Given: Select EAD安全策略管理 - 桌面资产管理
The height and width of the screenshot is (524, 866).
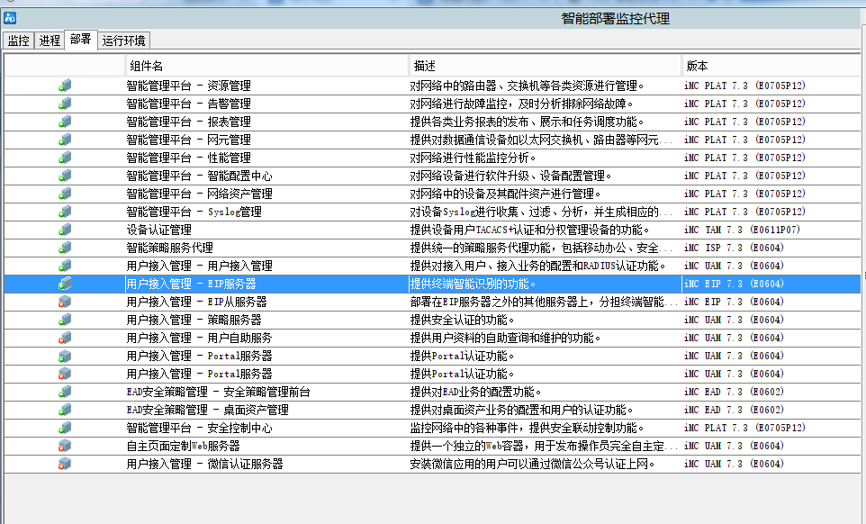Looking at the screenshot, I should 208,410.
